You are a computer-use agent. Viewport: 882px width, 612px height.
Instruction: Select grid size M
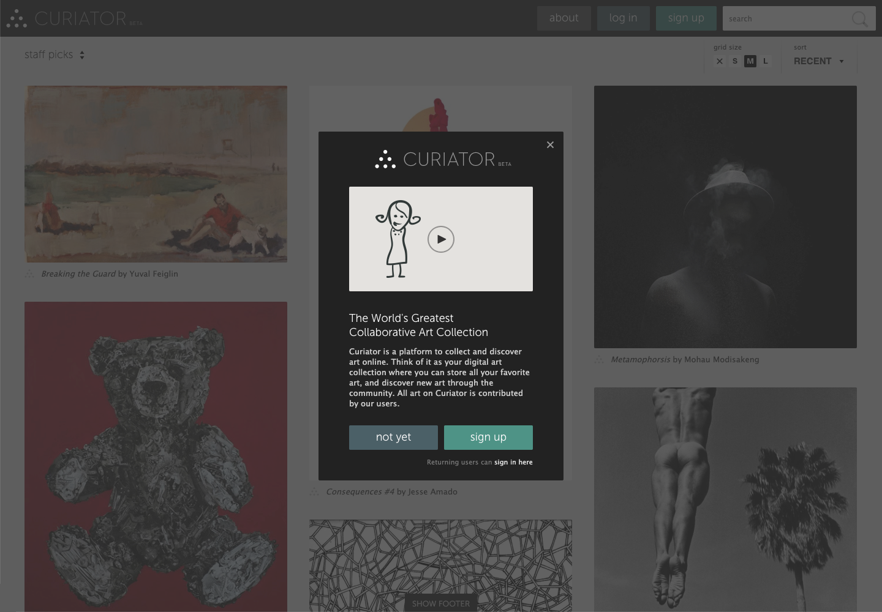pyautogui.click(x=750, y=61)
